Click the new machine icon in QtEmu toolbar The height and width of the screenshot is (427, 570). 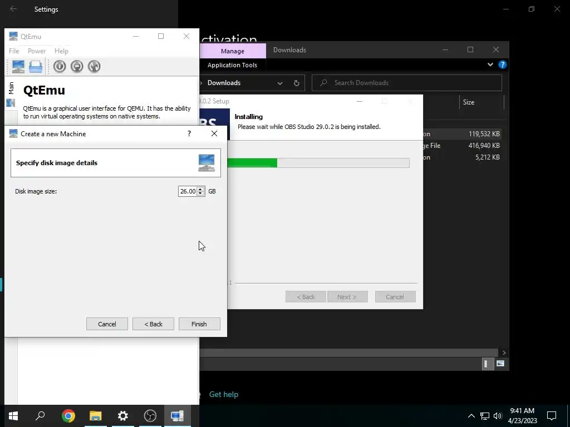pos(18,67)
